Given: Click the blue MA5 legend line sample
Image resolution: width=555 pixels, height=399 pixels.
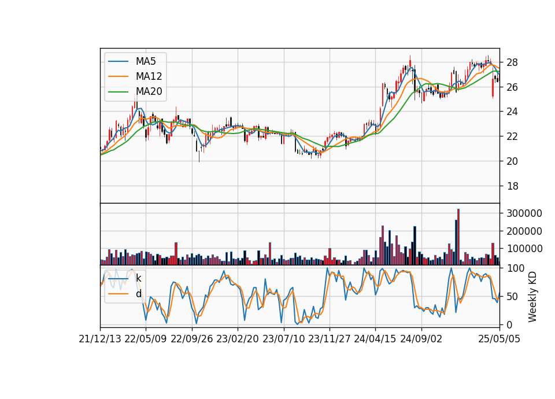Looking at the screenshot, I should [x=118, y=61].
